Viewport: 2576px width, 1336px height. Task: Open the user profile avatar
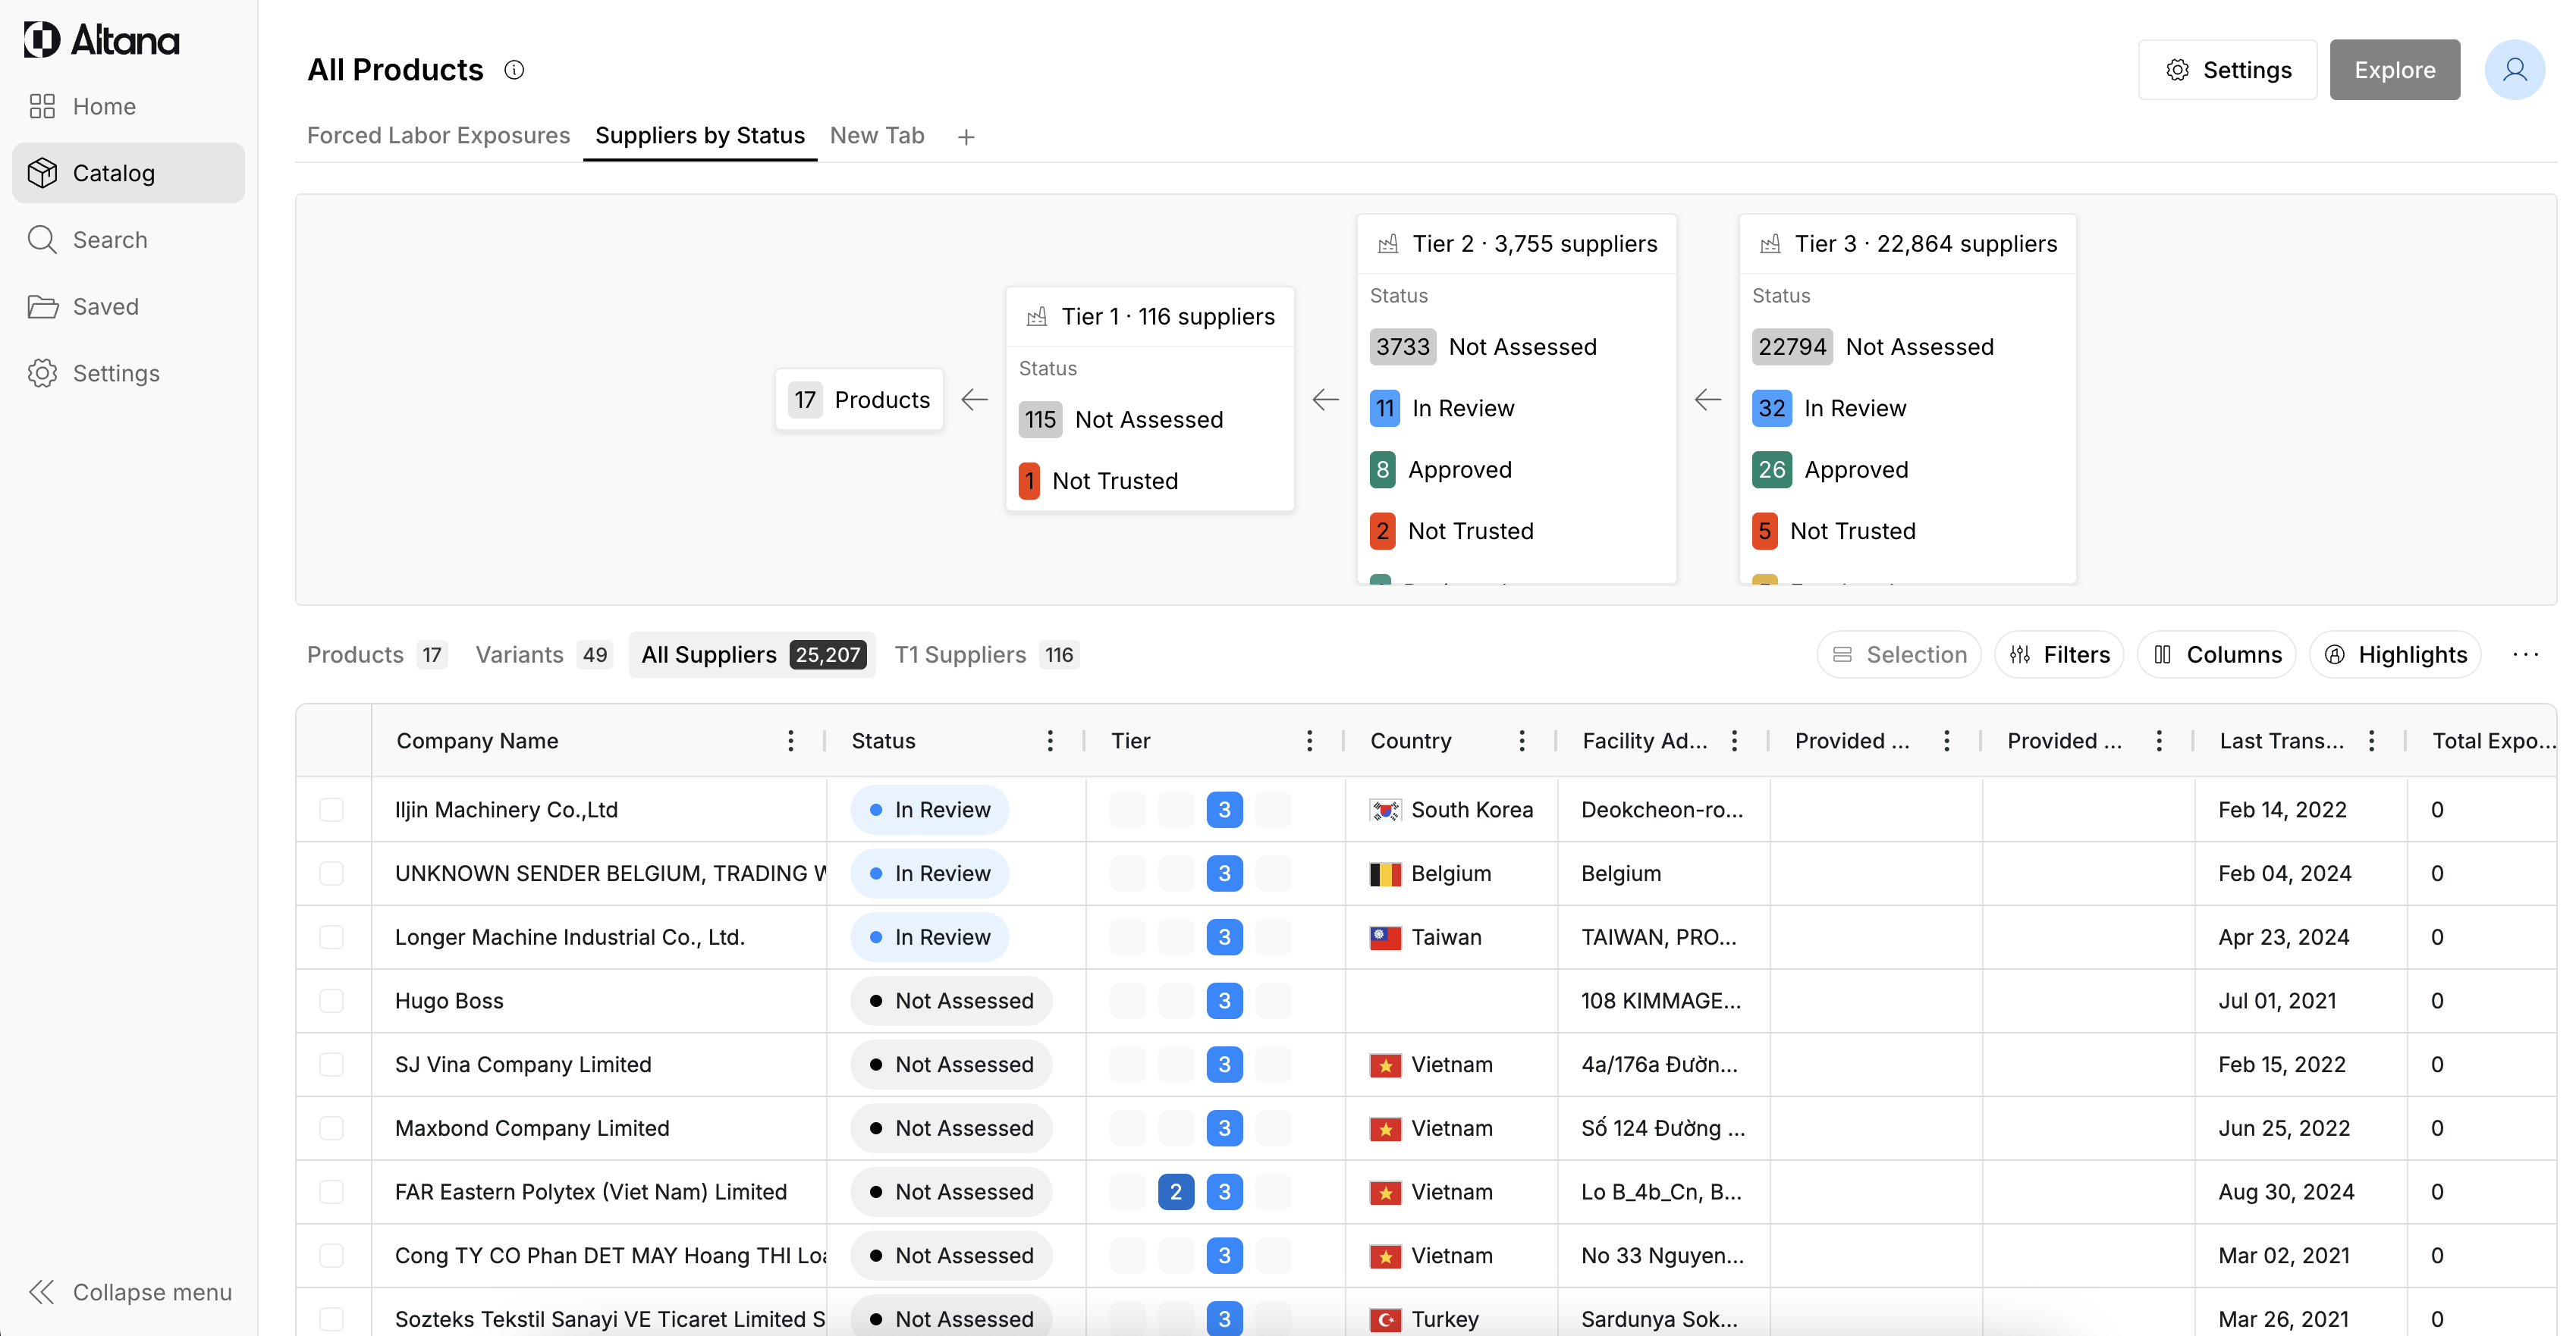[2514, 70]
